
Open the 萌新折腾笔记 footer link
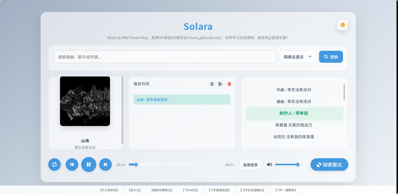(x=162, y=190)
